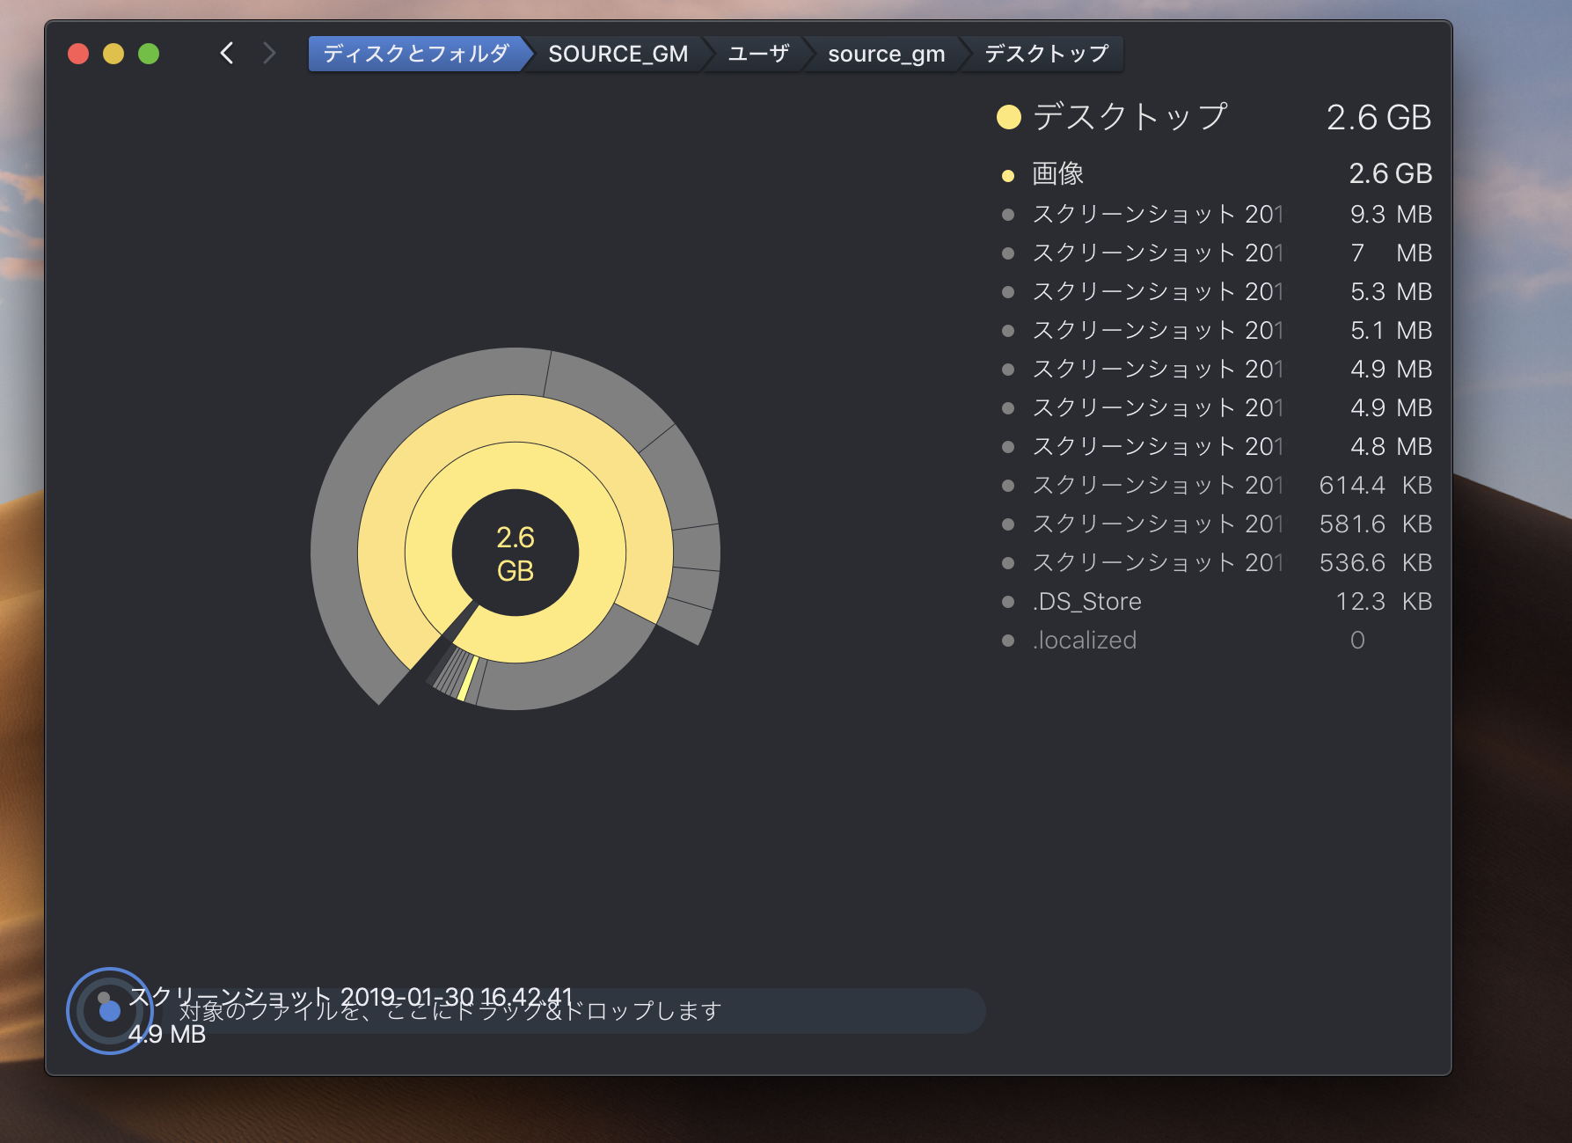Jump to the SOURCE_GM breadcrumb
This screenshot has height=1143, width=1572.
pos(618,54)
